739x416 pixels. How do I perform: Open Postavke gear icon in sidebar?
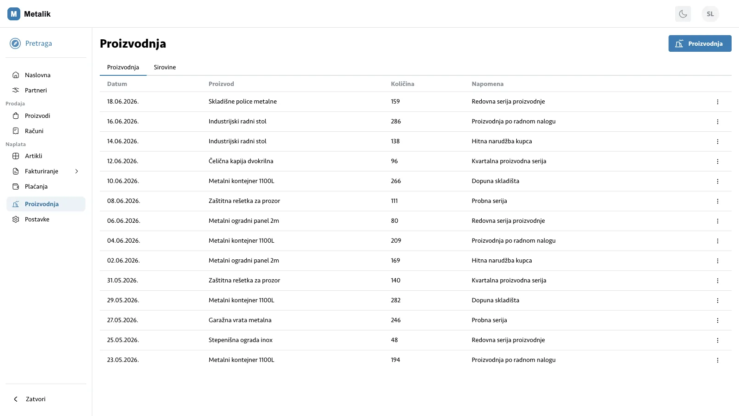click(x=16, y=219)
